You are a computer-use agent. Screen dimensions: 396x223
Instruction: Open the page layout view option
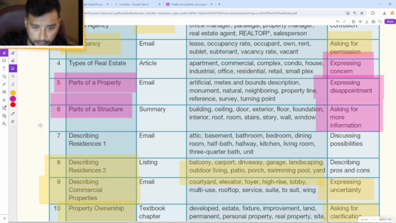(353, 22)
